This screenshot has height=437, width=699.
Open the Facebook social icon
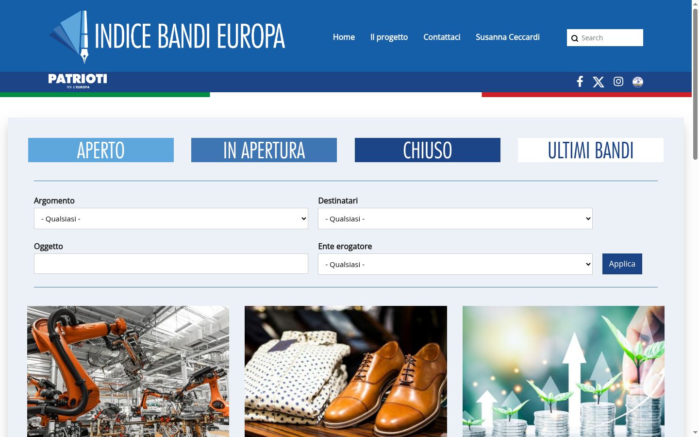click(580, 82)
